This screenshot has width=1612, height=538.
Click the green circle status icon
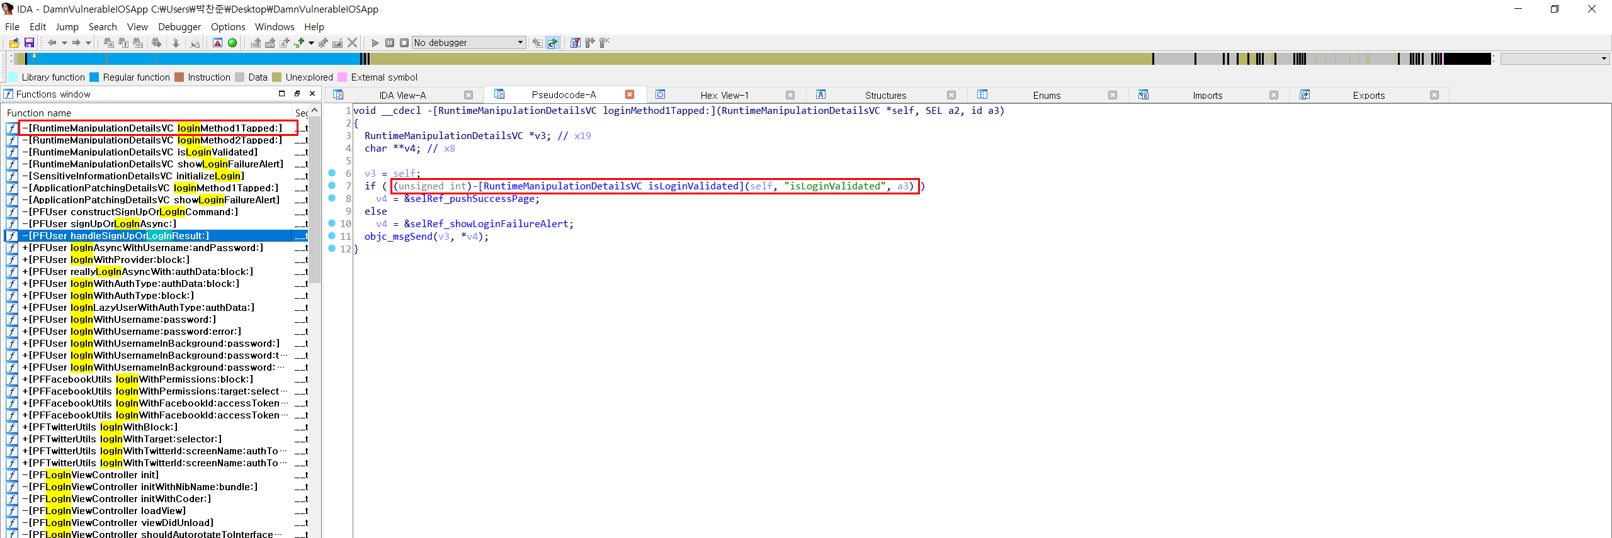[x=232, y=43]
